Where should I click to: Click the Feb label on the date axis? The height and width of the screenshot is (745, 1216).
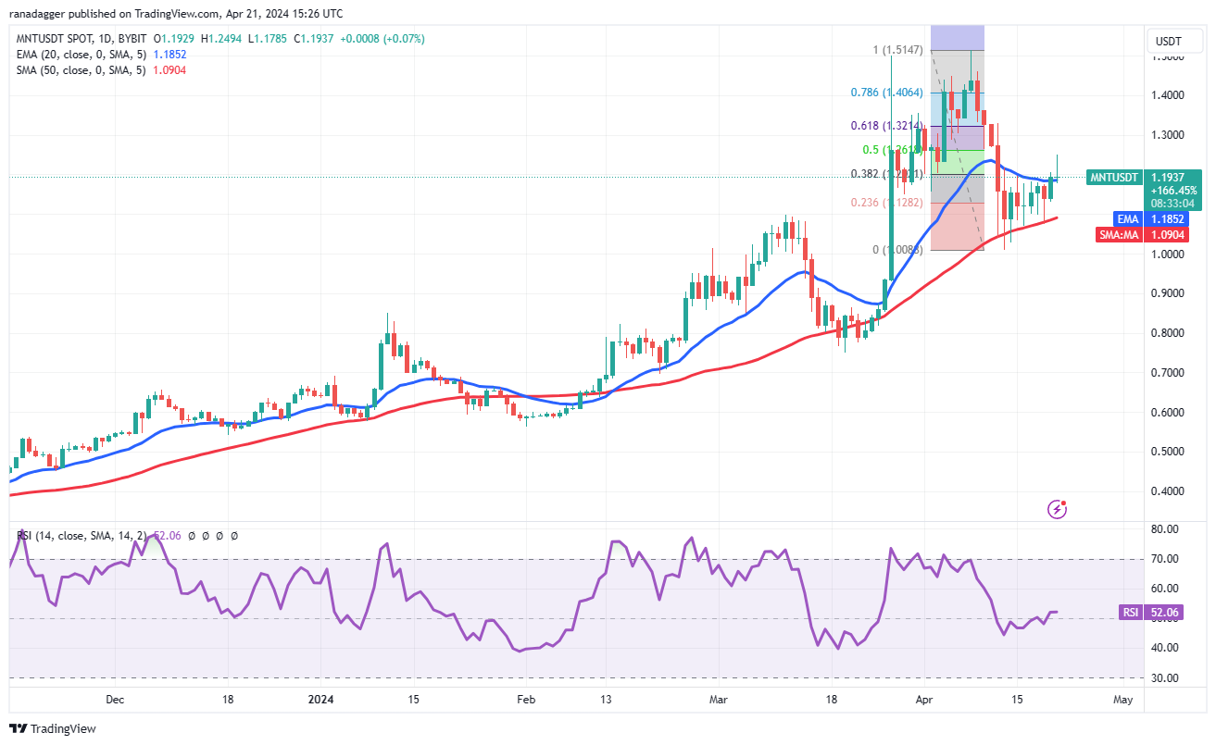[x=525, y=700]
